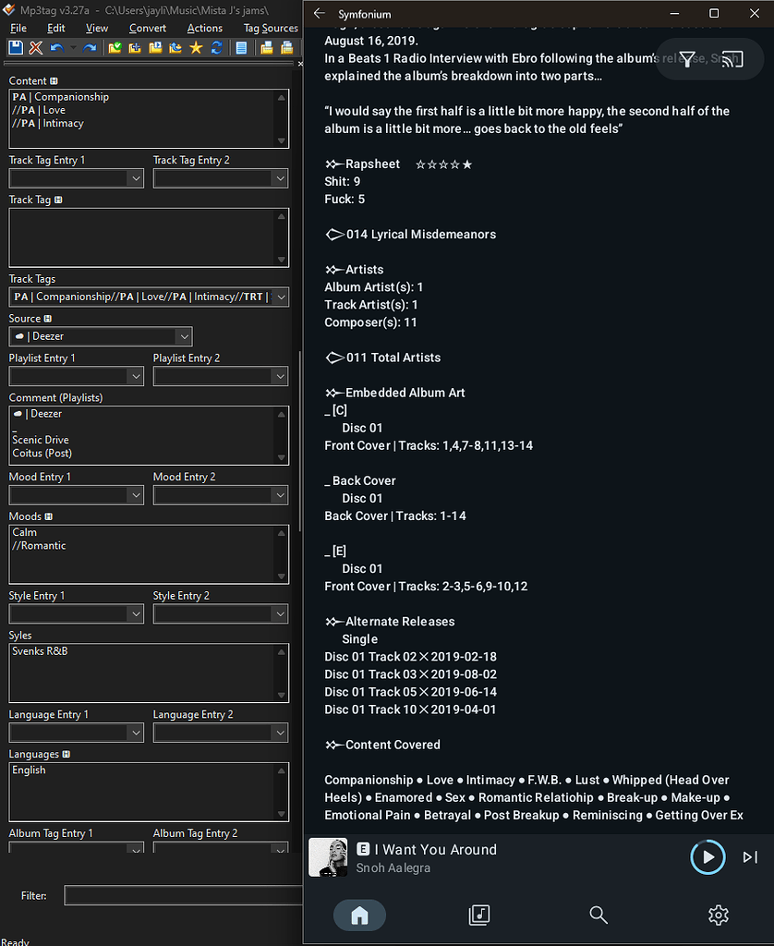774x946 pixels.
Task: Click the Save tag disk icon
Action: tap(14, 47)
